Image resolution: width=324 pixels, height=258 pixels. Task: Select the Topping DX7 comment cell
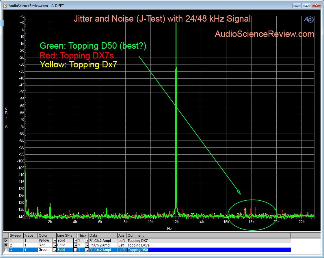pyautogui.click(x=209, y=240)
